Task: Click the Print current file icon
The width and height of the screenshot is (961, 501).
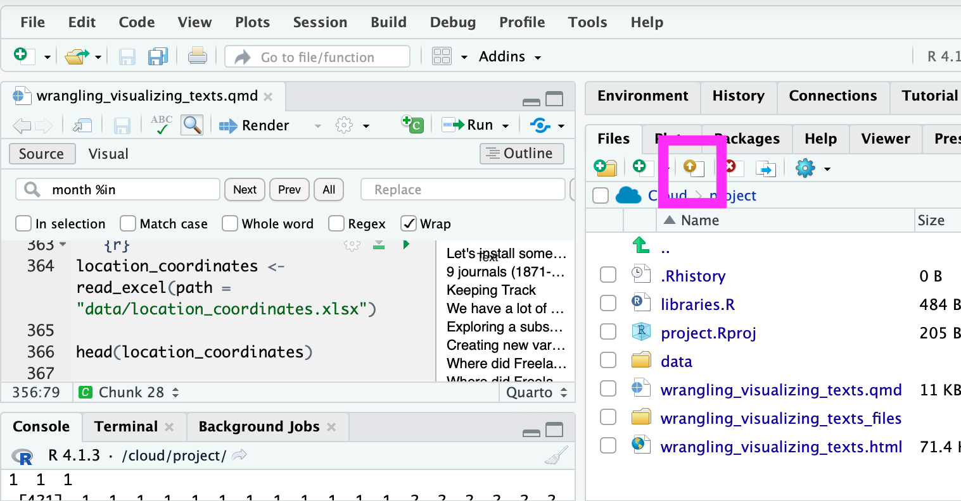Action: point(197,57)
